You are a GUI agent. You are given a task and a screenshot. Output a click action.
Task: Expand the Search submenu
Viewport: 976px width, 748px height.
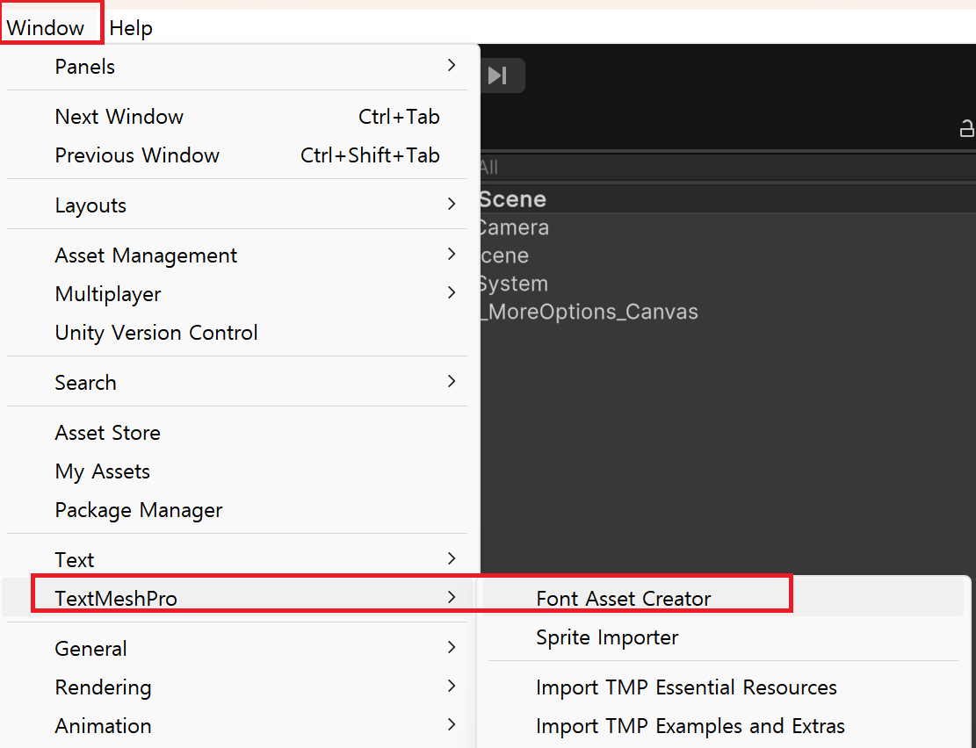click(237, 382)
